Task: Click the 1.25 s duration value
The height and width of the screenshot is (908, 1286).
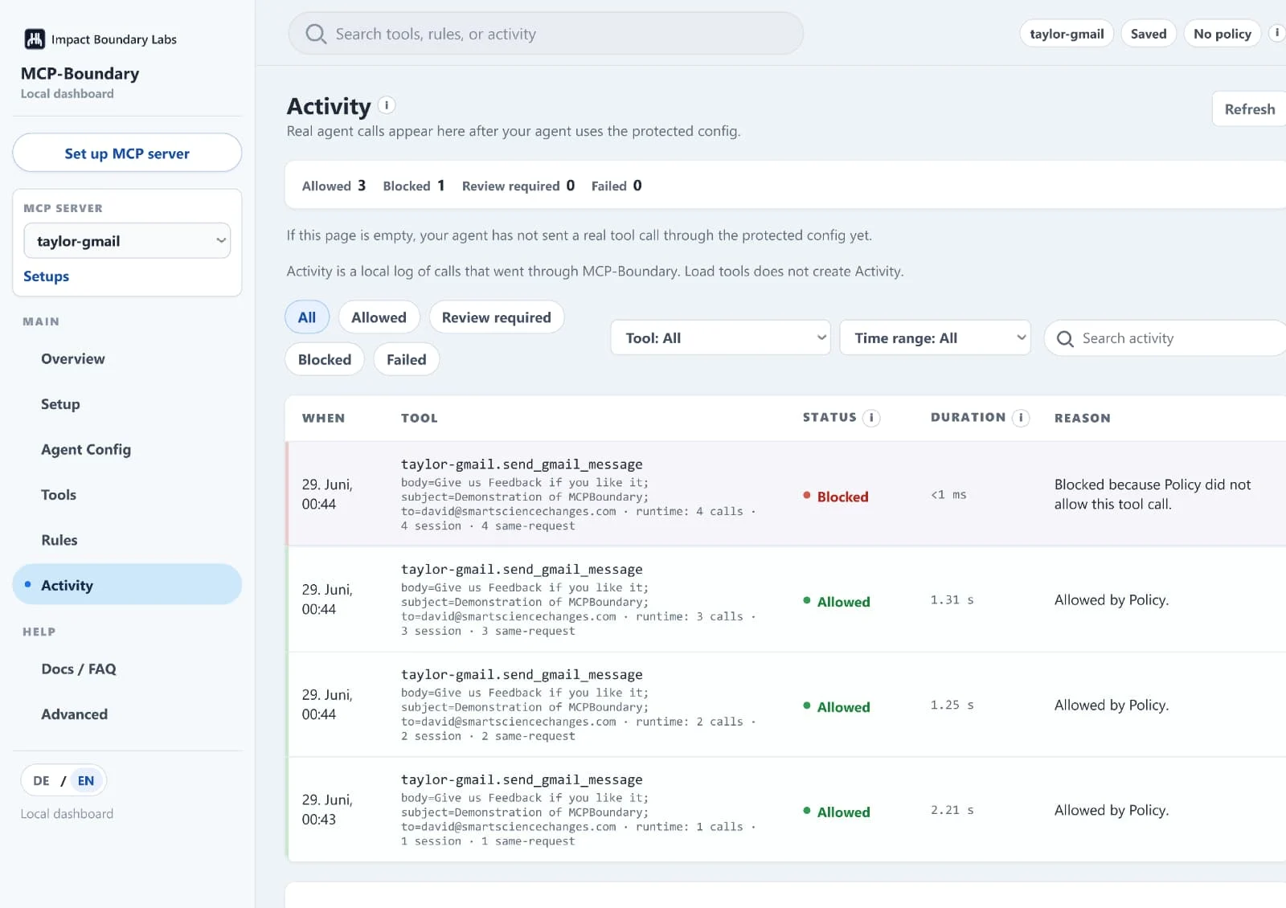Action: coord(952,706)
